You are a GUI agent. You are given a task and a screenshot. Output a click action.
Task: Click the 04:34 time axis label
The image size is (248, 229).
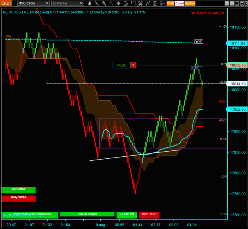coord(192,225)
